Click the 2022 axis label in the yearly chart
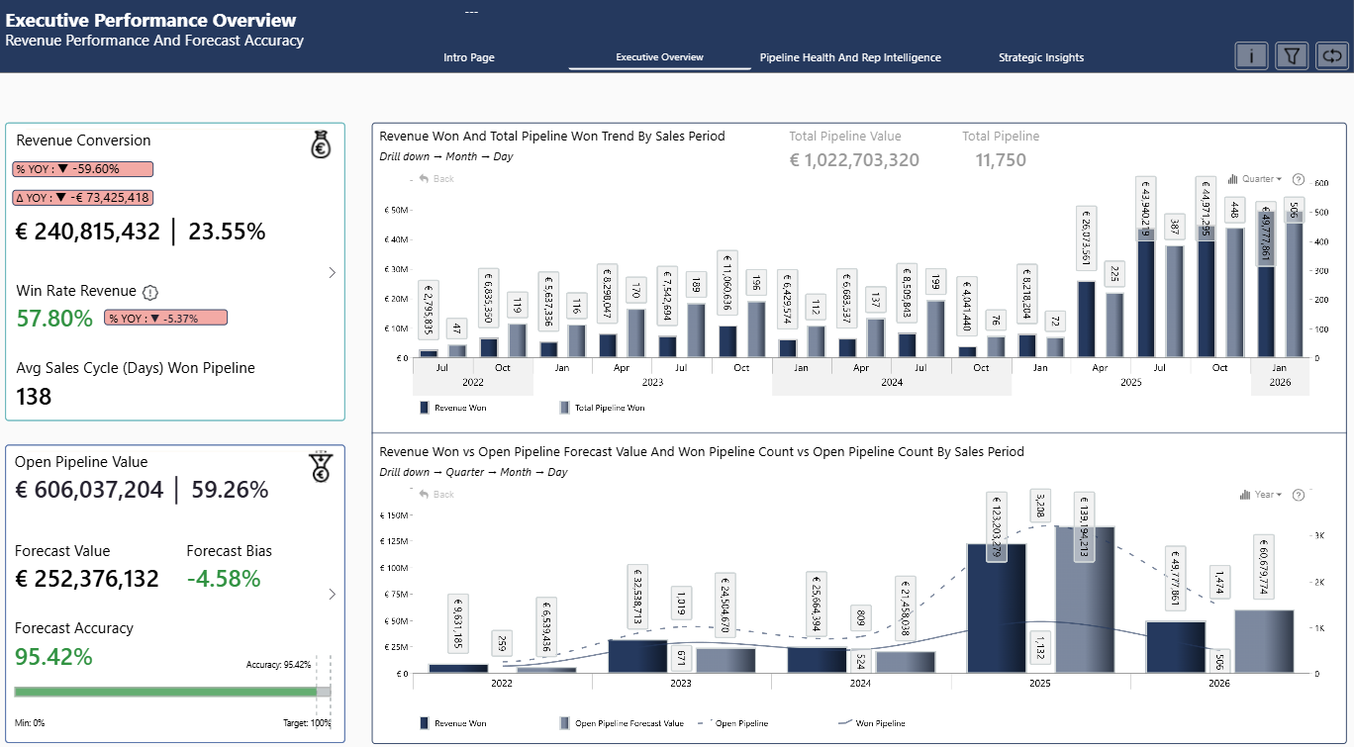Image resolution: width=1354 pixels, height=747 pixels. pyautogui.click(x=502, y=684)
